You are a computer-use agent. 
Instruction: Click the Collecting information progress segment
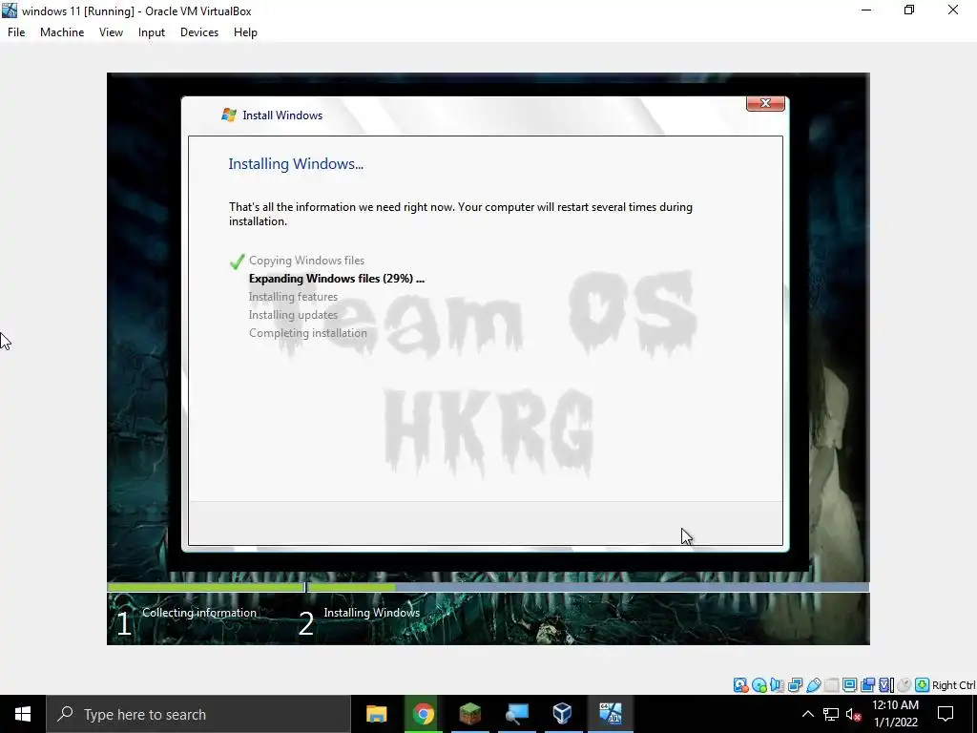pos(206,587)
